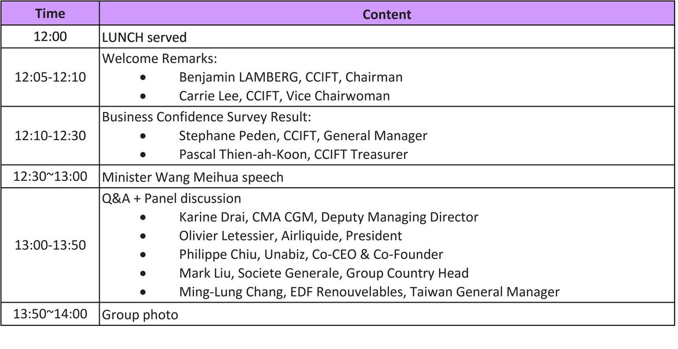Click Mark Liu, Societe Generale line
Image resolution: width=678 pixels, height=349 pixels.
[323, 273]
